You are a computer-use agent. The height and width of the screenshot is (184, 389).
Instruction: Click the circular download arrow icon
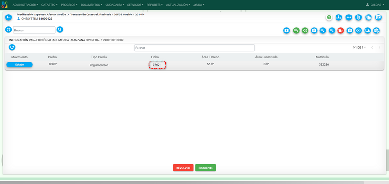[358, 31]
